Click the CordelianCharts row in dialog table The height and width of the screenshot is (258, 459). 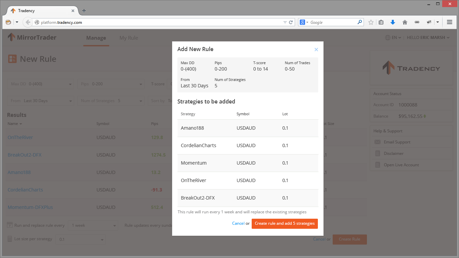(x=248, y=145)
